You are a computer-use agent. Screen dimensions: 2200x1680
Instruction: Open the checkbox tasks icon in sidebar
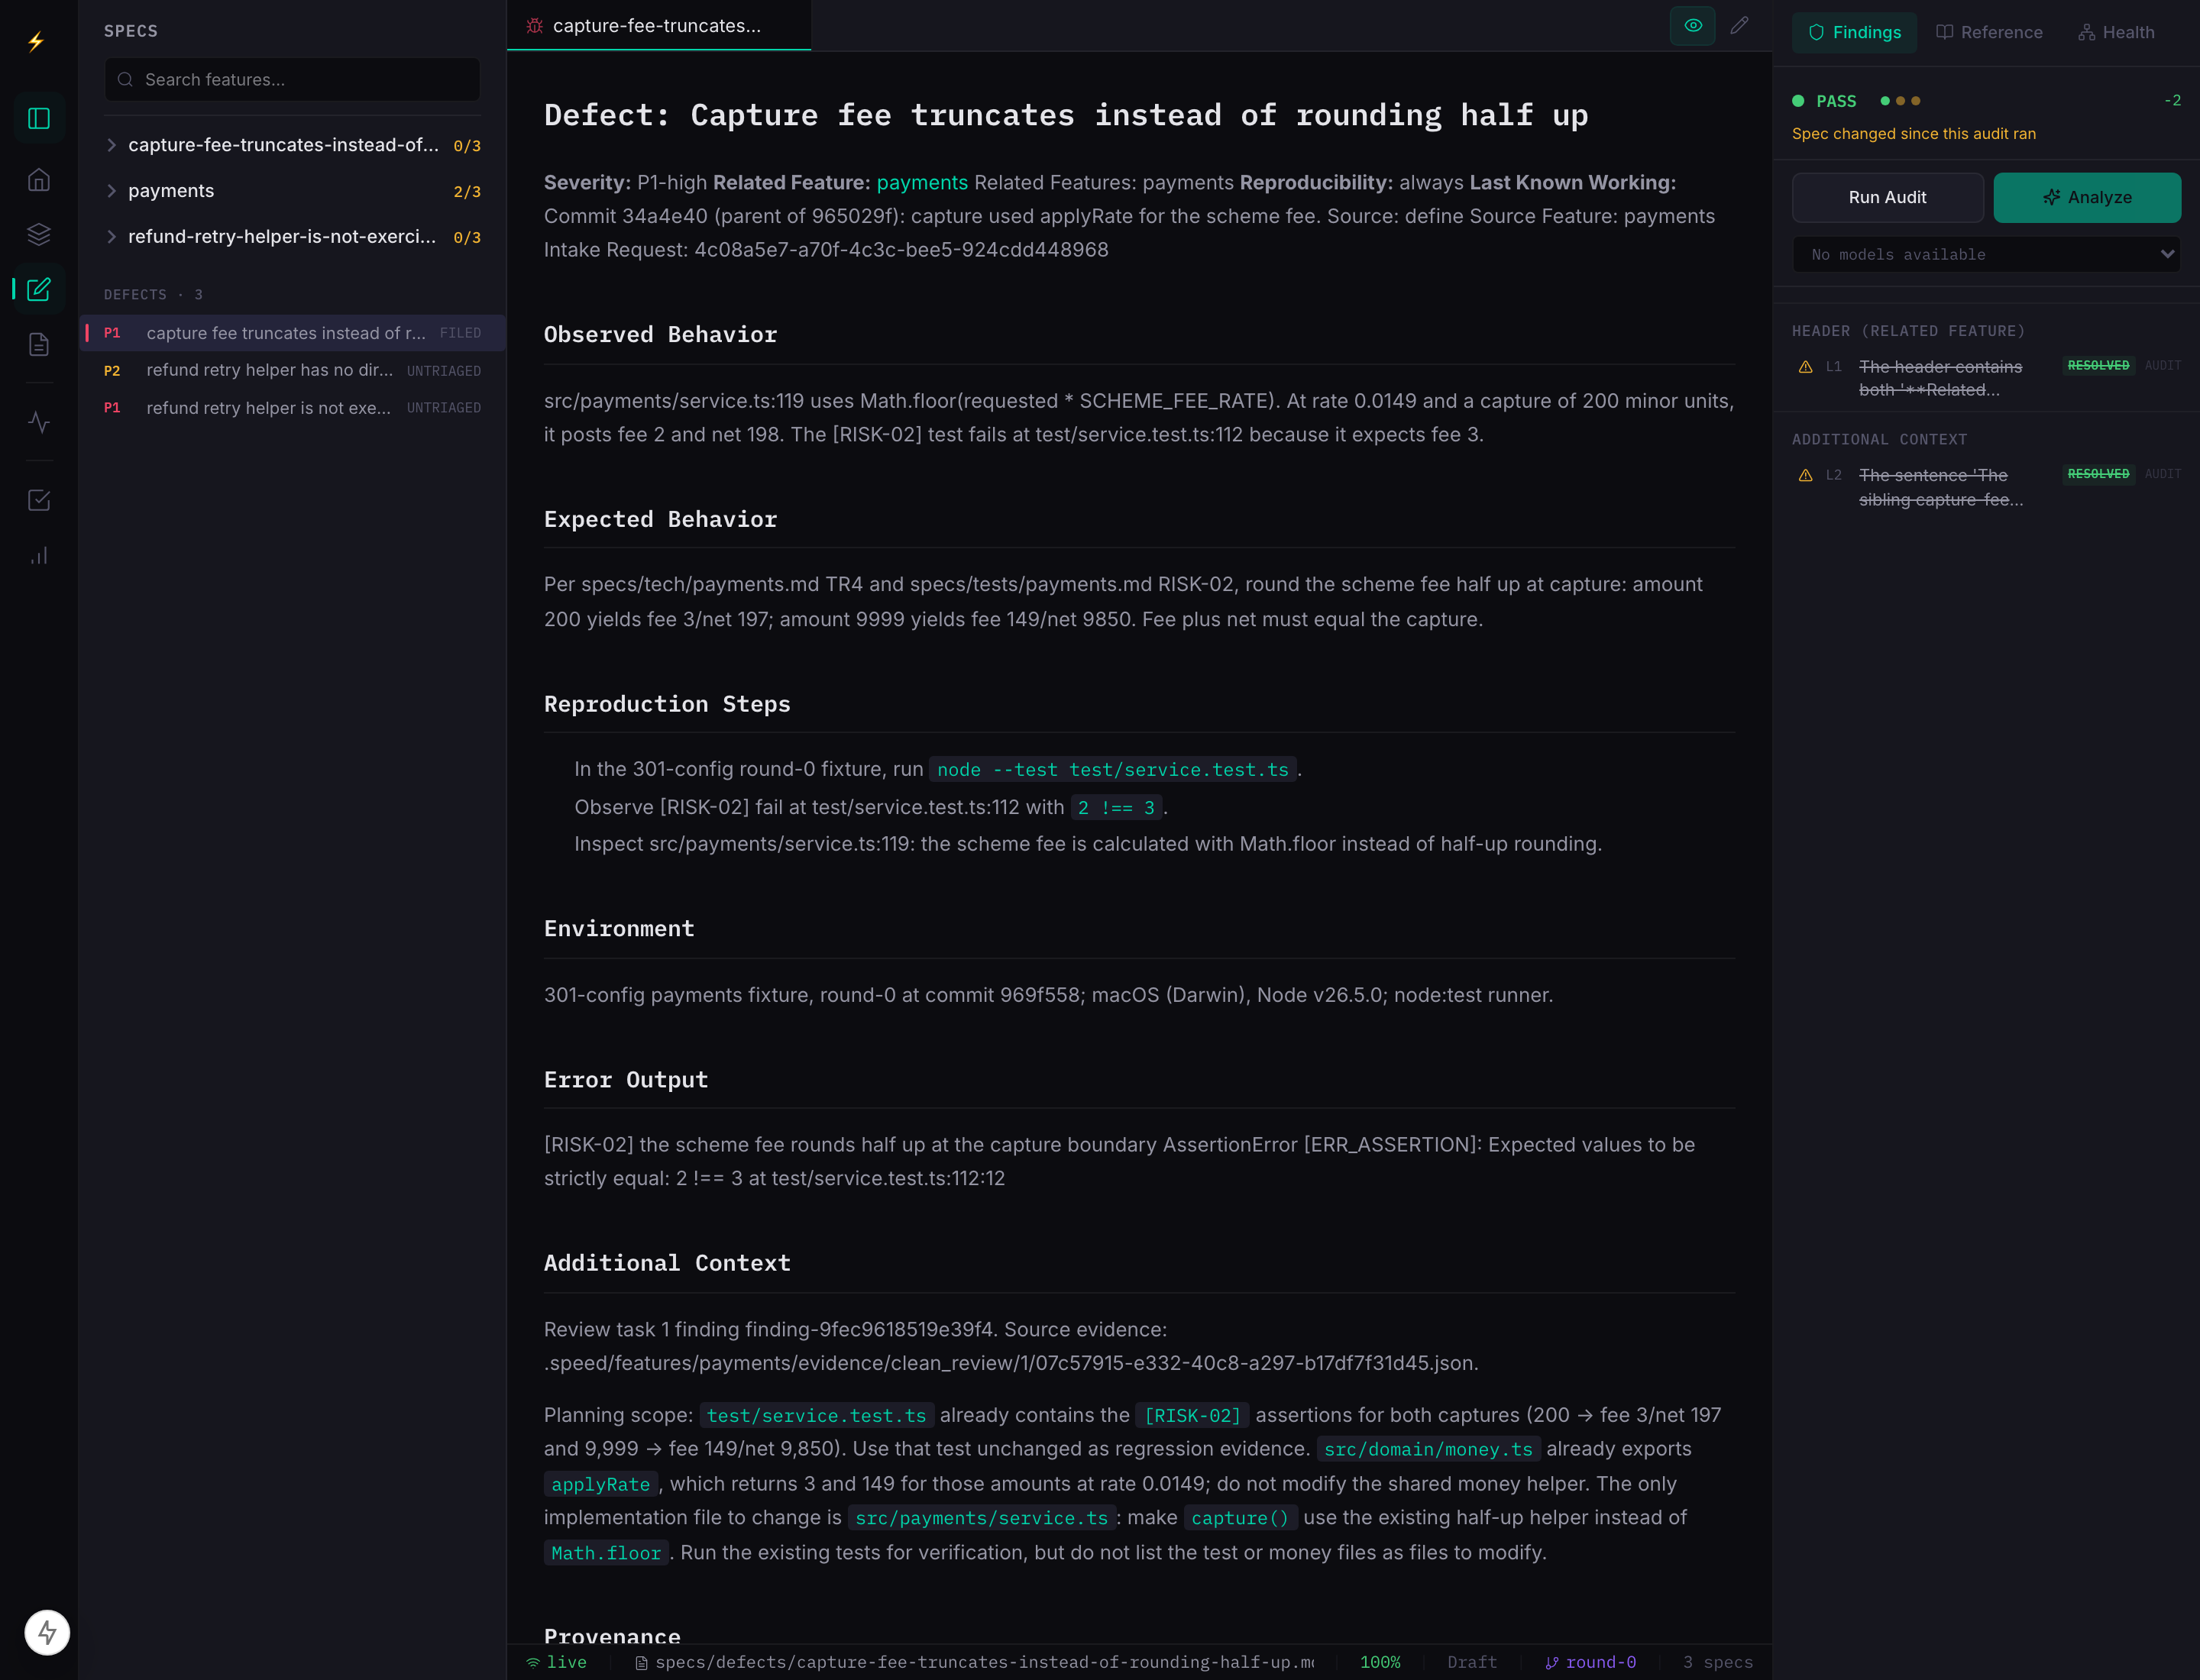[39, 500]
